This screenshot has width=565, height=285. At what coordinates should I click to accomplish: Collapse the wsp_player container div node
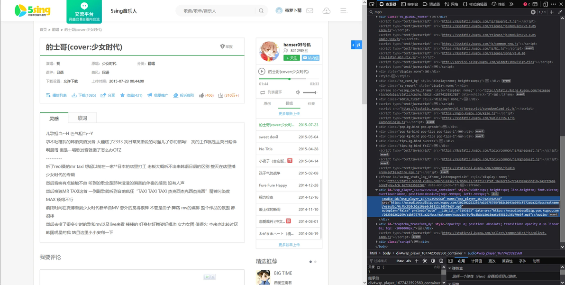pyautogui.click(x=377, y=190)
